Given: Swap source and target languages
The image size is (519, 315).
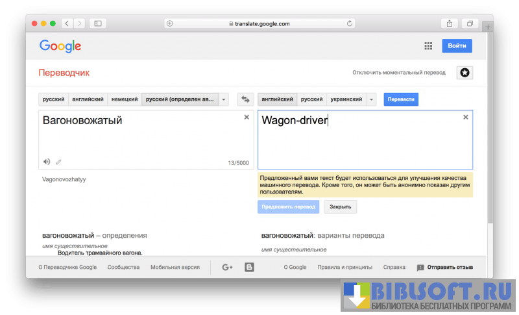Looking at the screenshot, I should (x=246, y=99).
